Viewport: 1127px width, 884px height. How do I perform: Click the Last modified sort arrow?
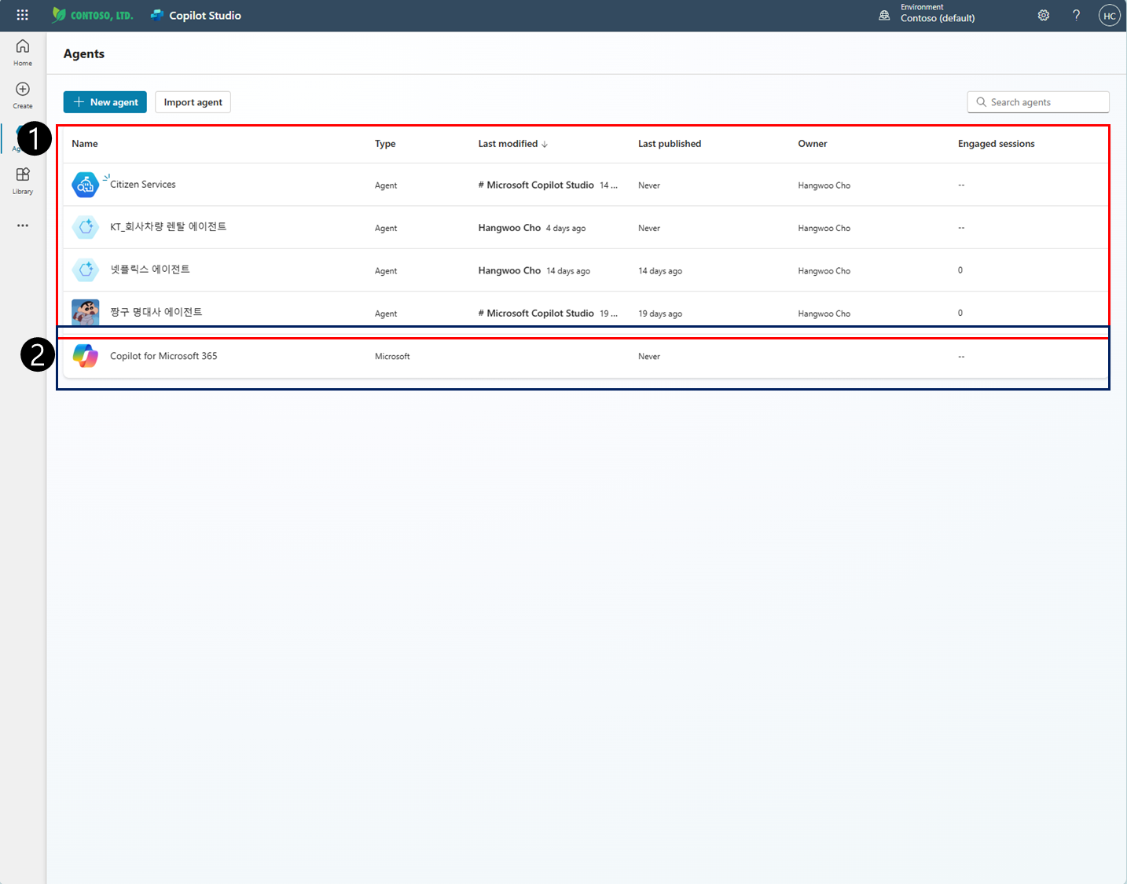[x=545, y=145]
